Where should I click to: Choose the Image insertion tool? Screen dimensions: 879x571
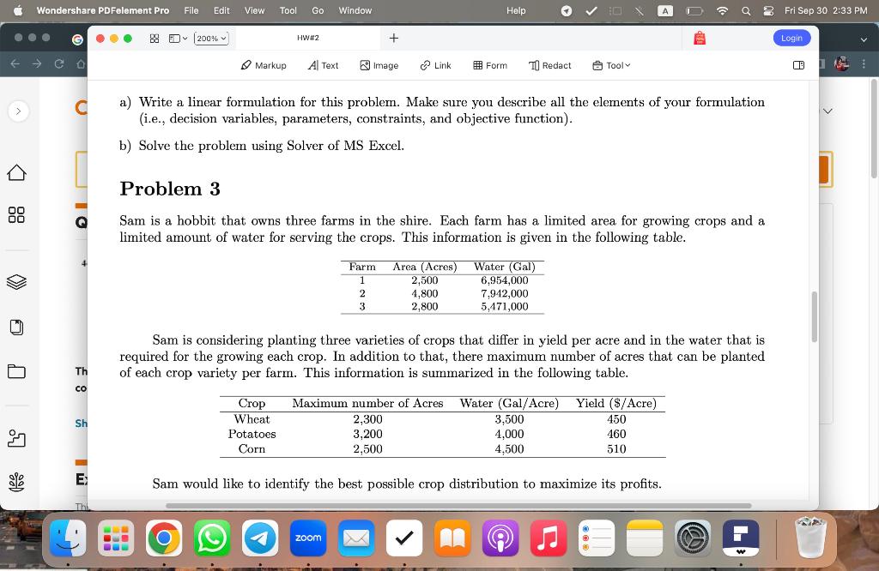(x=379, y=65)
